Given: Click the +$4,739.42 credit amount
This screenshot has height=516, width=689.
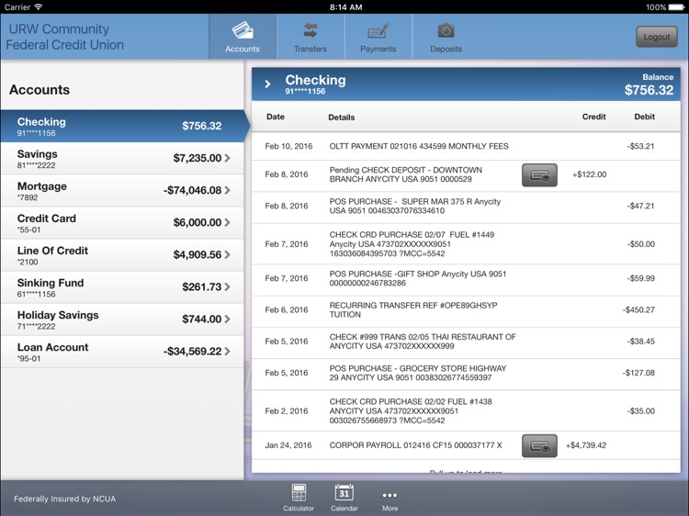Looking at the screenshot, I should pyautogui.click(x=586, y=445).
